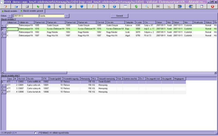Click the green refresh icon in toolbar
218x136 pixels.
pyautogui.click(x=136, y=6)
